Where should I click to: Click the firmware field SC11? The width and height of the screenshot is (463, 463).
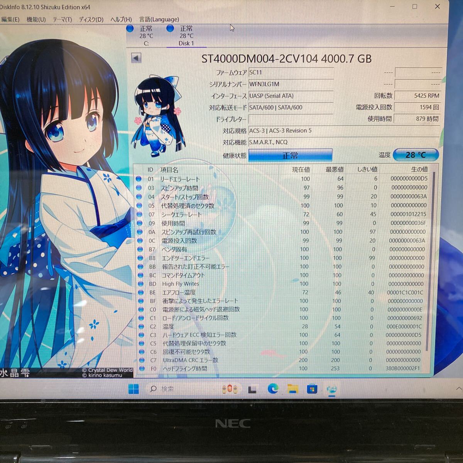tap(291, 72)
